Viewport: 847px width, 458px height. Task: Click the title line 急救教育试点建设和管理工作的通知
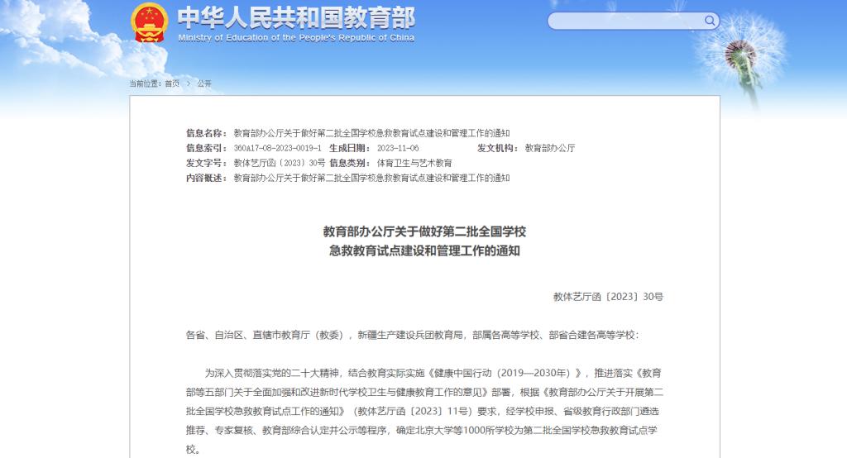pos(424,250)
